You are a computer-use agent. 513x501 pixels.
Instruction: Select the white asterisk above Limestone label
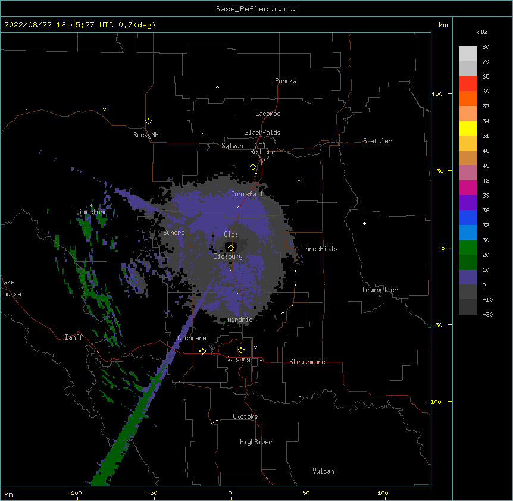click(x=92, y=206)
